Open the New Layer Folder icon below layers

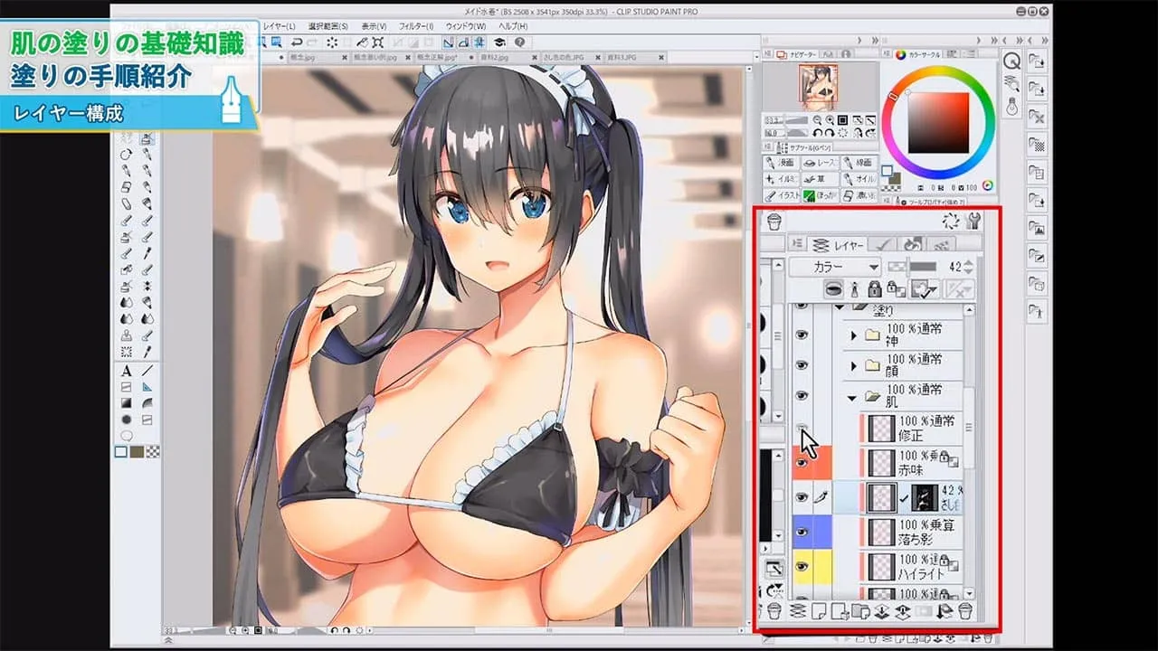[x=861, y=611]
